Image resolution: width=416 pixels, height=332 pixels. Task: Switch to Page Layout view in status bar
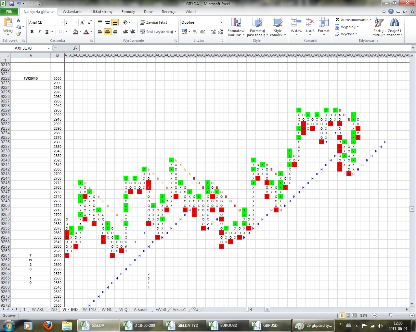[348, 315]
